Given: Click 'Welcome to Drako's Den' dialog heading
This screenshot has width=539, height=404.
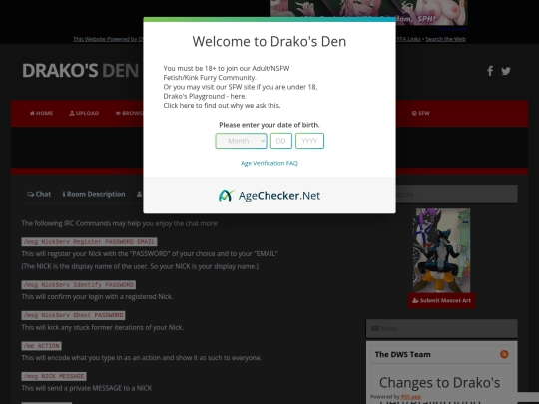Looking at the screenshot, I should pyautogui.click(x=269, y=41).
